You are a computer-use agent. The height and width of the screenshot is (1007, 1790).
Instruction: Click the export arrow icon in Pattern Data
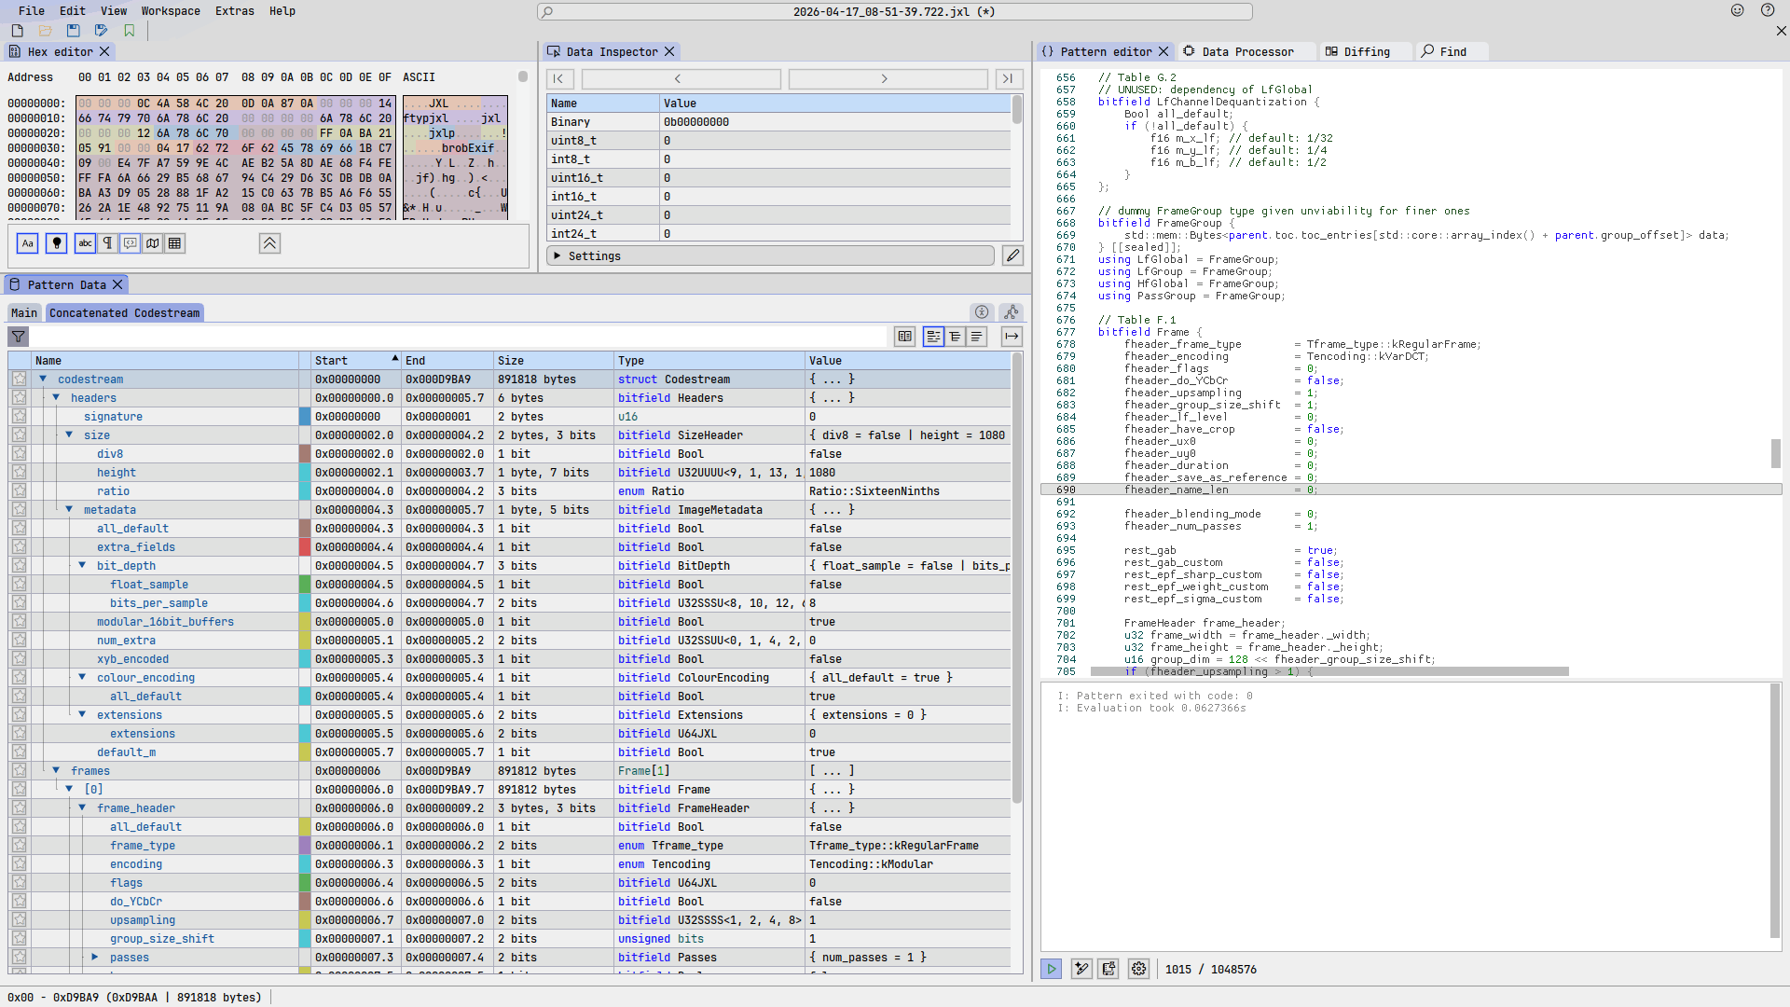[x=1012, y=337]
